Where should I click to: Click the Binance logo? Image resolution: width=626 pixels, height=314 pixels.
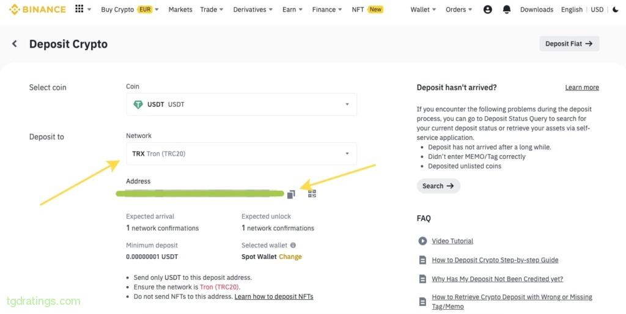point(37,9)
